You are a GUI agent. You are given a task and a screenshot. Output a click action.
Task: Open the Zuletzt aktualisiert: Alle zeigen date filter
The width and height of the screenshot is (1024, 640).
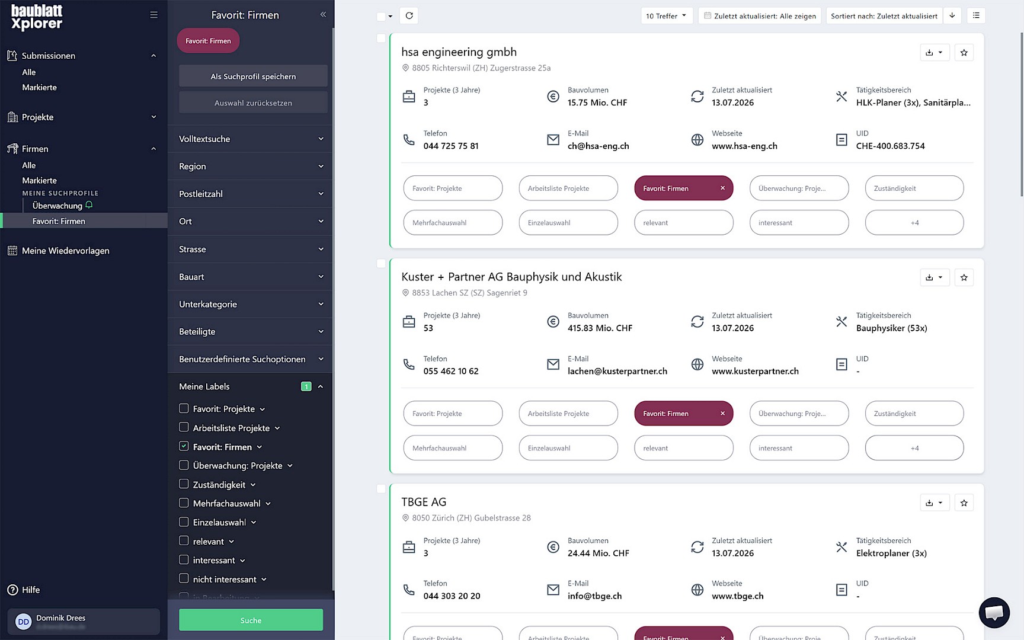759,16
